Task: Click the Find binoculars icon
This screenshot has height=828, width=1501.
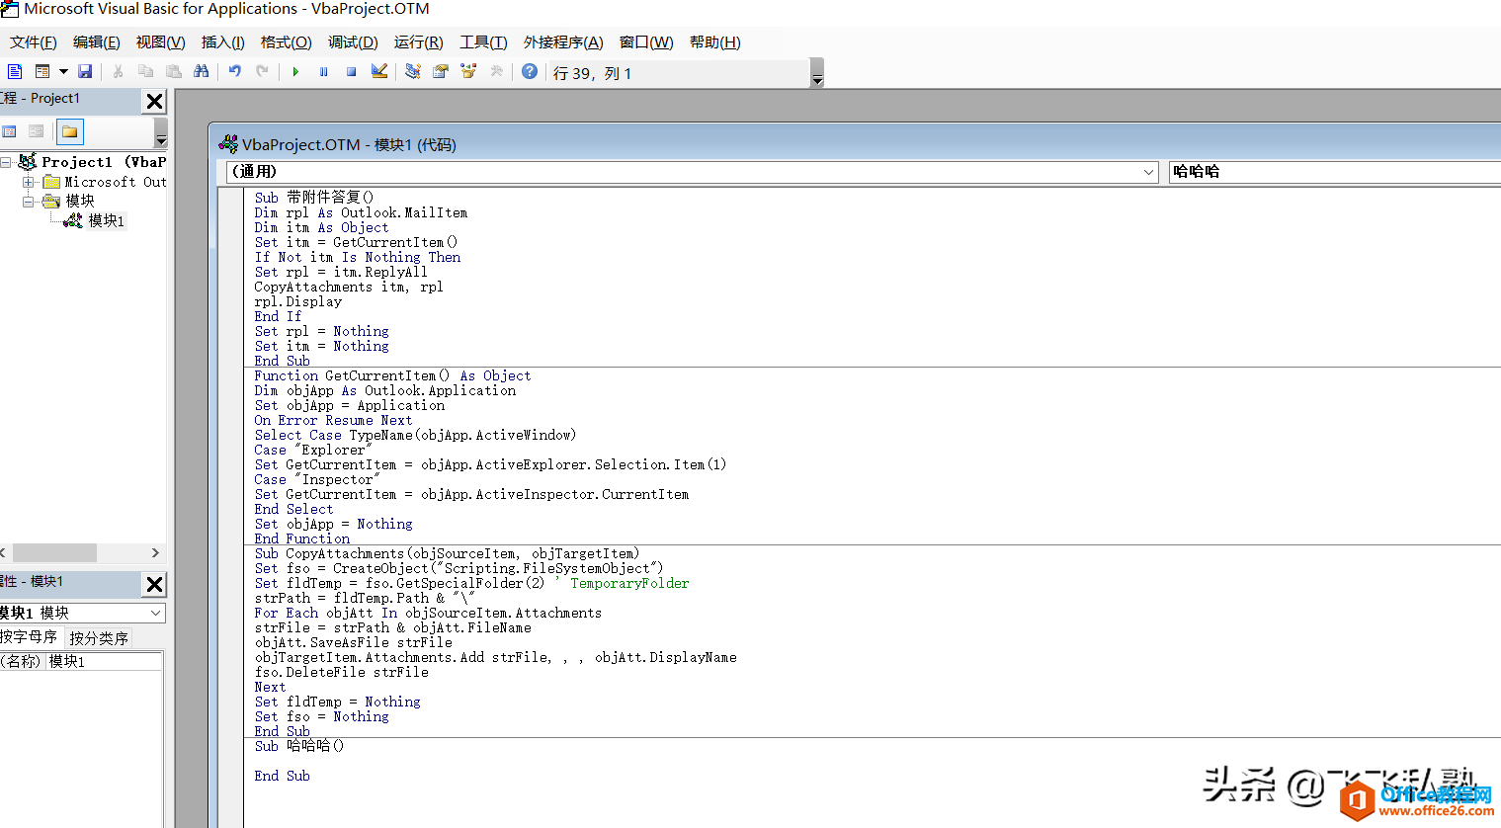Action: click(202, 71)
